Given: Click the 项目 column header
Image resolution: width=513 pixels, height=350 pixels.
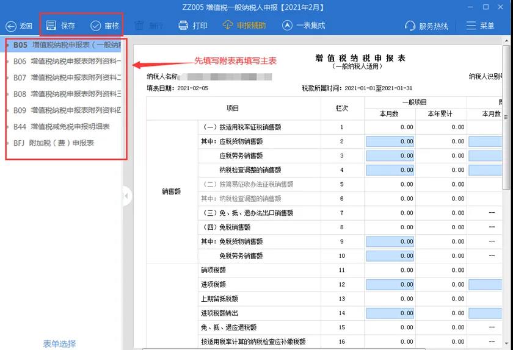Looking at the screenshot, I should [233, 108].
